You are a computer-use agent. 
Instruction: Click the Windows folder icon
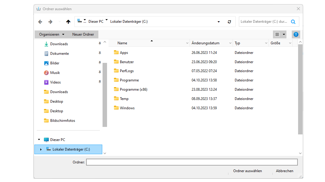pyautogui.click(x=116, y=108)
